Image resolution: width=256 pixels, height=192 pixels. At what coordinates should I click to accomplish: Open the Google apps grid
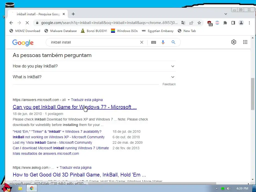tap(245, 42)
